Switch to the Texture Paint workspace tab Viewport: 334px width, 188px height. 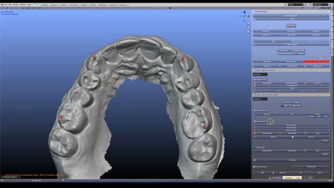click(x=74, y=5)
